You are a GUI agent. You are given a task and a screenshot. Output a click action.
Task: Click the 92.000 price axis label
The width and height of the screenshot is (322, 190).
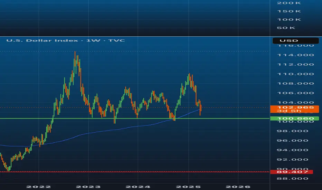coord(293,160)
